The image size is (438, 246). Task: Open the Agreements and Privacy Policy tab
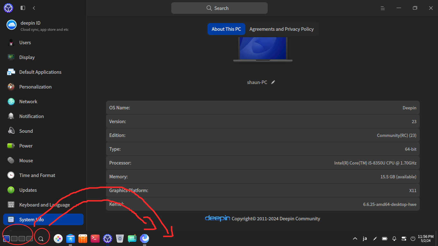pos(282,29)
